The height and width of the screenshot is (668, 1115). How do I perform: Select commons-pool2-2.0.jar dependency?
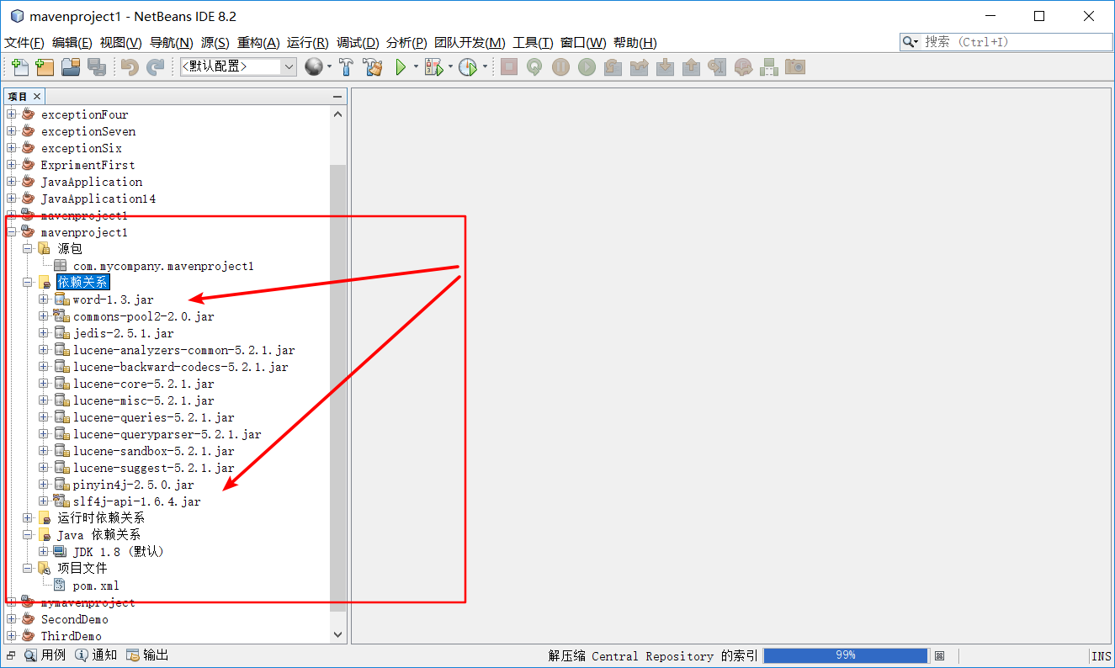point(143,316)
